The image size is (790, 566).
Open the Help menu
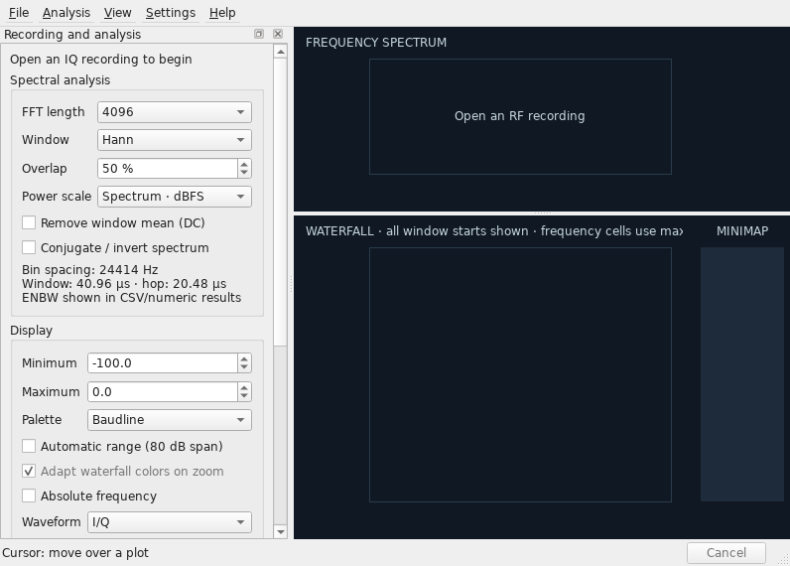tap(222, 13)
